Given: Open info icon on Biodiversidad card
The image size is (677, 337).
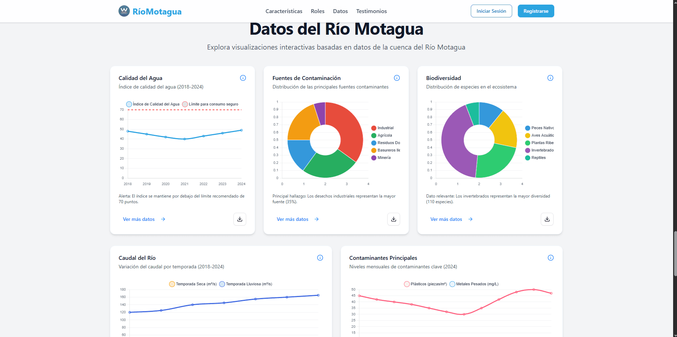Looking at the screenshot, I should 550,78.
